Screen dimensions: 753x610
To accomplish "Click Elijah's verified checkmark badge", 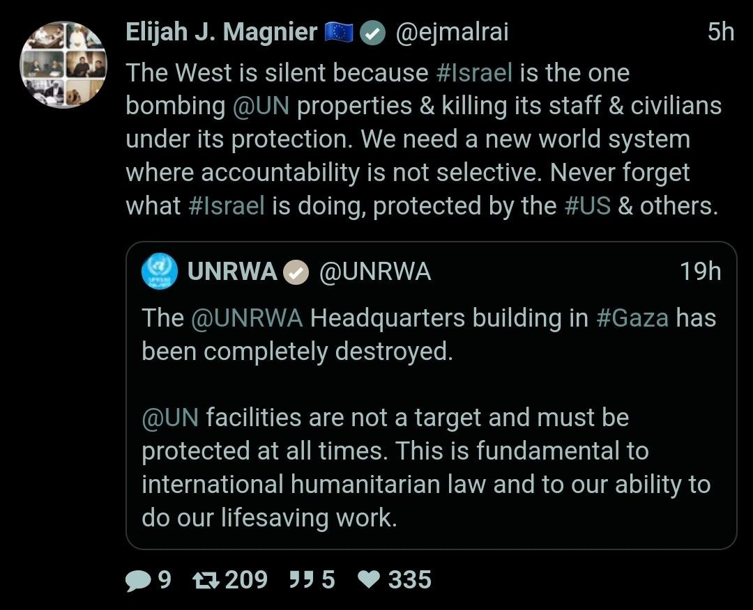I will click(x=373, y=33).
